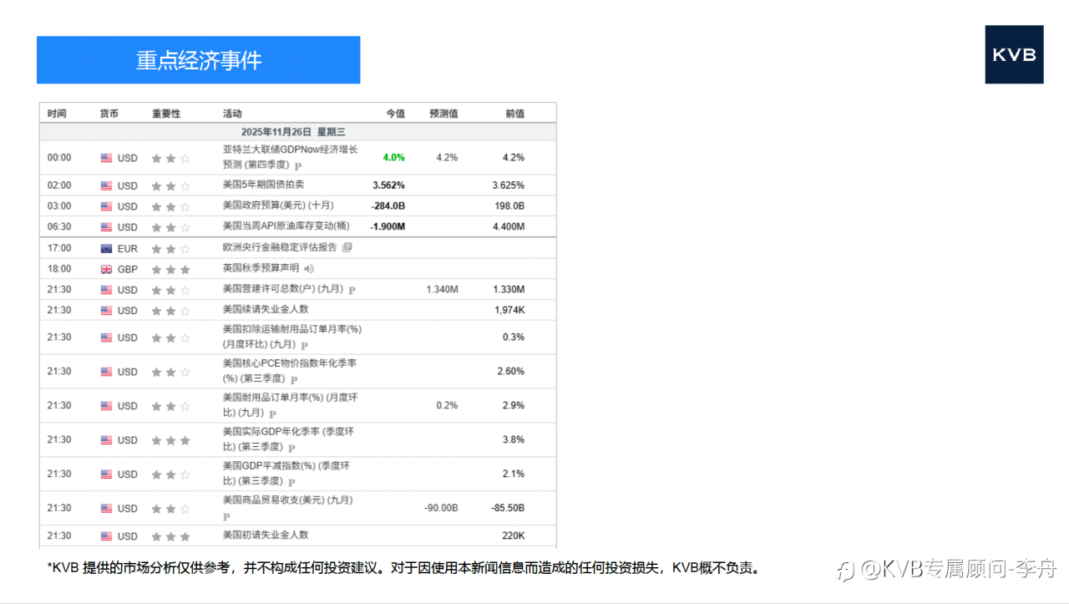This screenshot has height=604, width=1069.
Task: Open the 美国核心PCE物价指数年化季率 event
Action: pyautogui.click(x=290, y=371)
